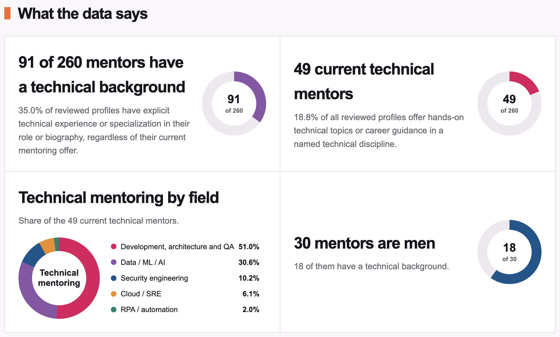This screenshot has width=560, height=337.
Task: Click the orange marker beside What the data says
Action: pyautogui.click(x=7, y=14)
